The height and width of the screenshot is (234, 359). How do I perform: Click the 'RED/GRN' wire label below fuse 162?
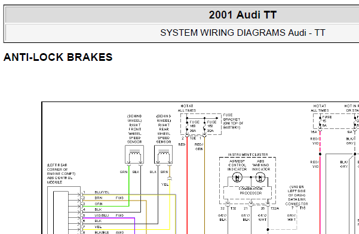click(x=199, y=147)
